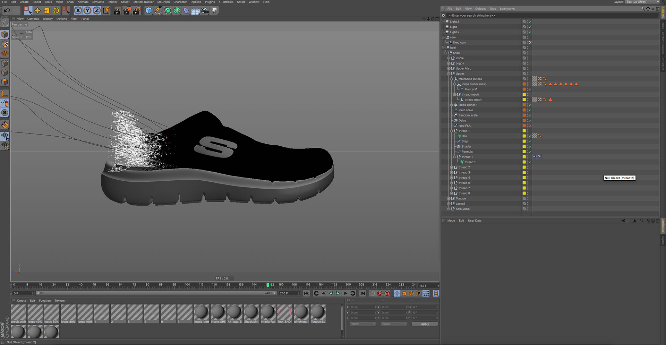
Task: Collapse the Upper group
Action: [x=449, y=74]
